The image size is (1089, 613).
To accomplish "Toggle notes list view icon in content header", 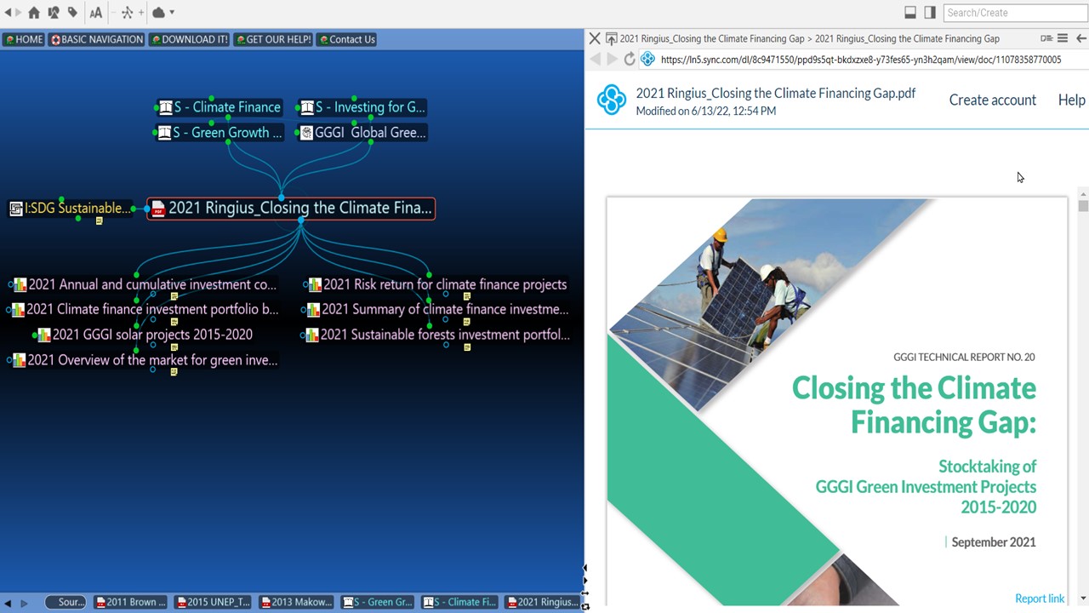I will [1046, 38].
